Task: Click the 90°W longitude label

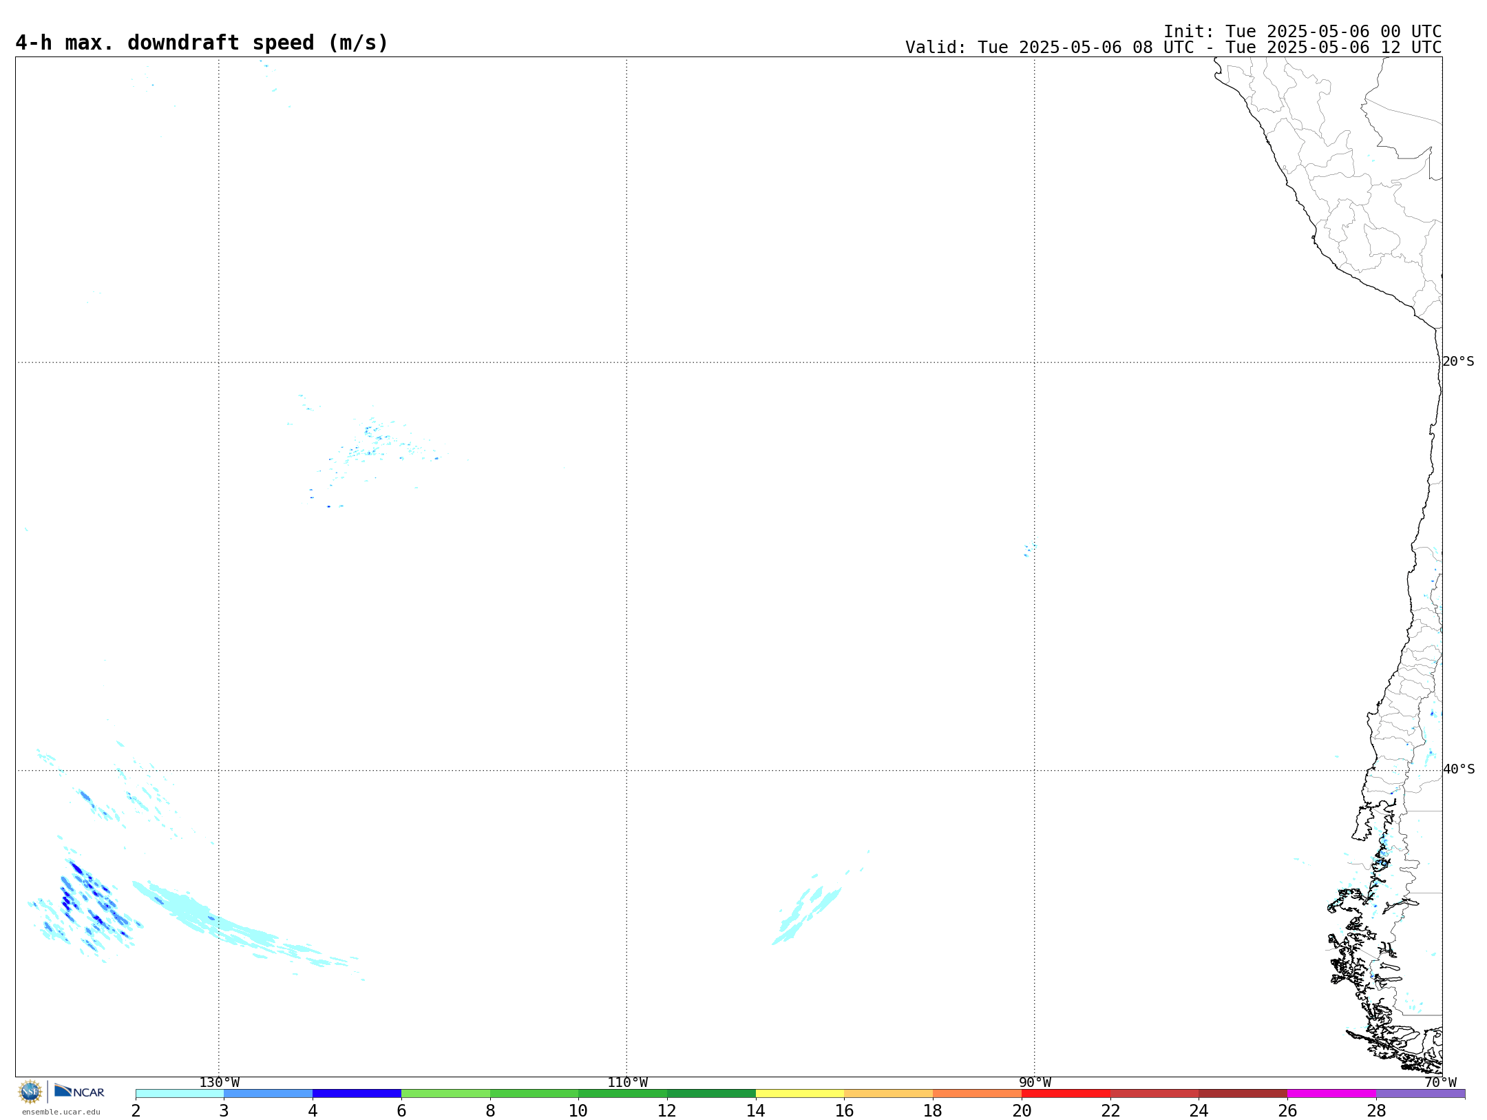Action: [x=1035, y=1083]
